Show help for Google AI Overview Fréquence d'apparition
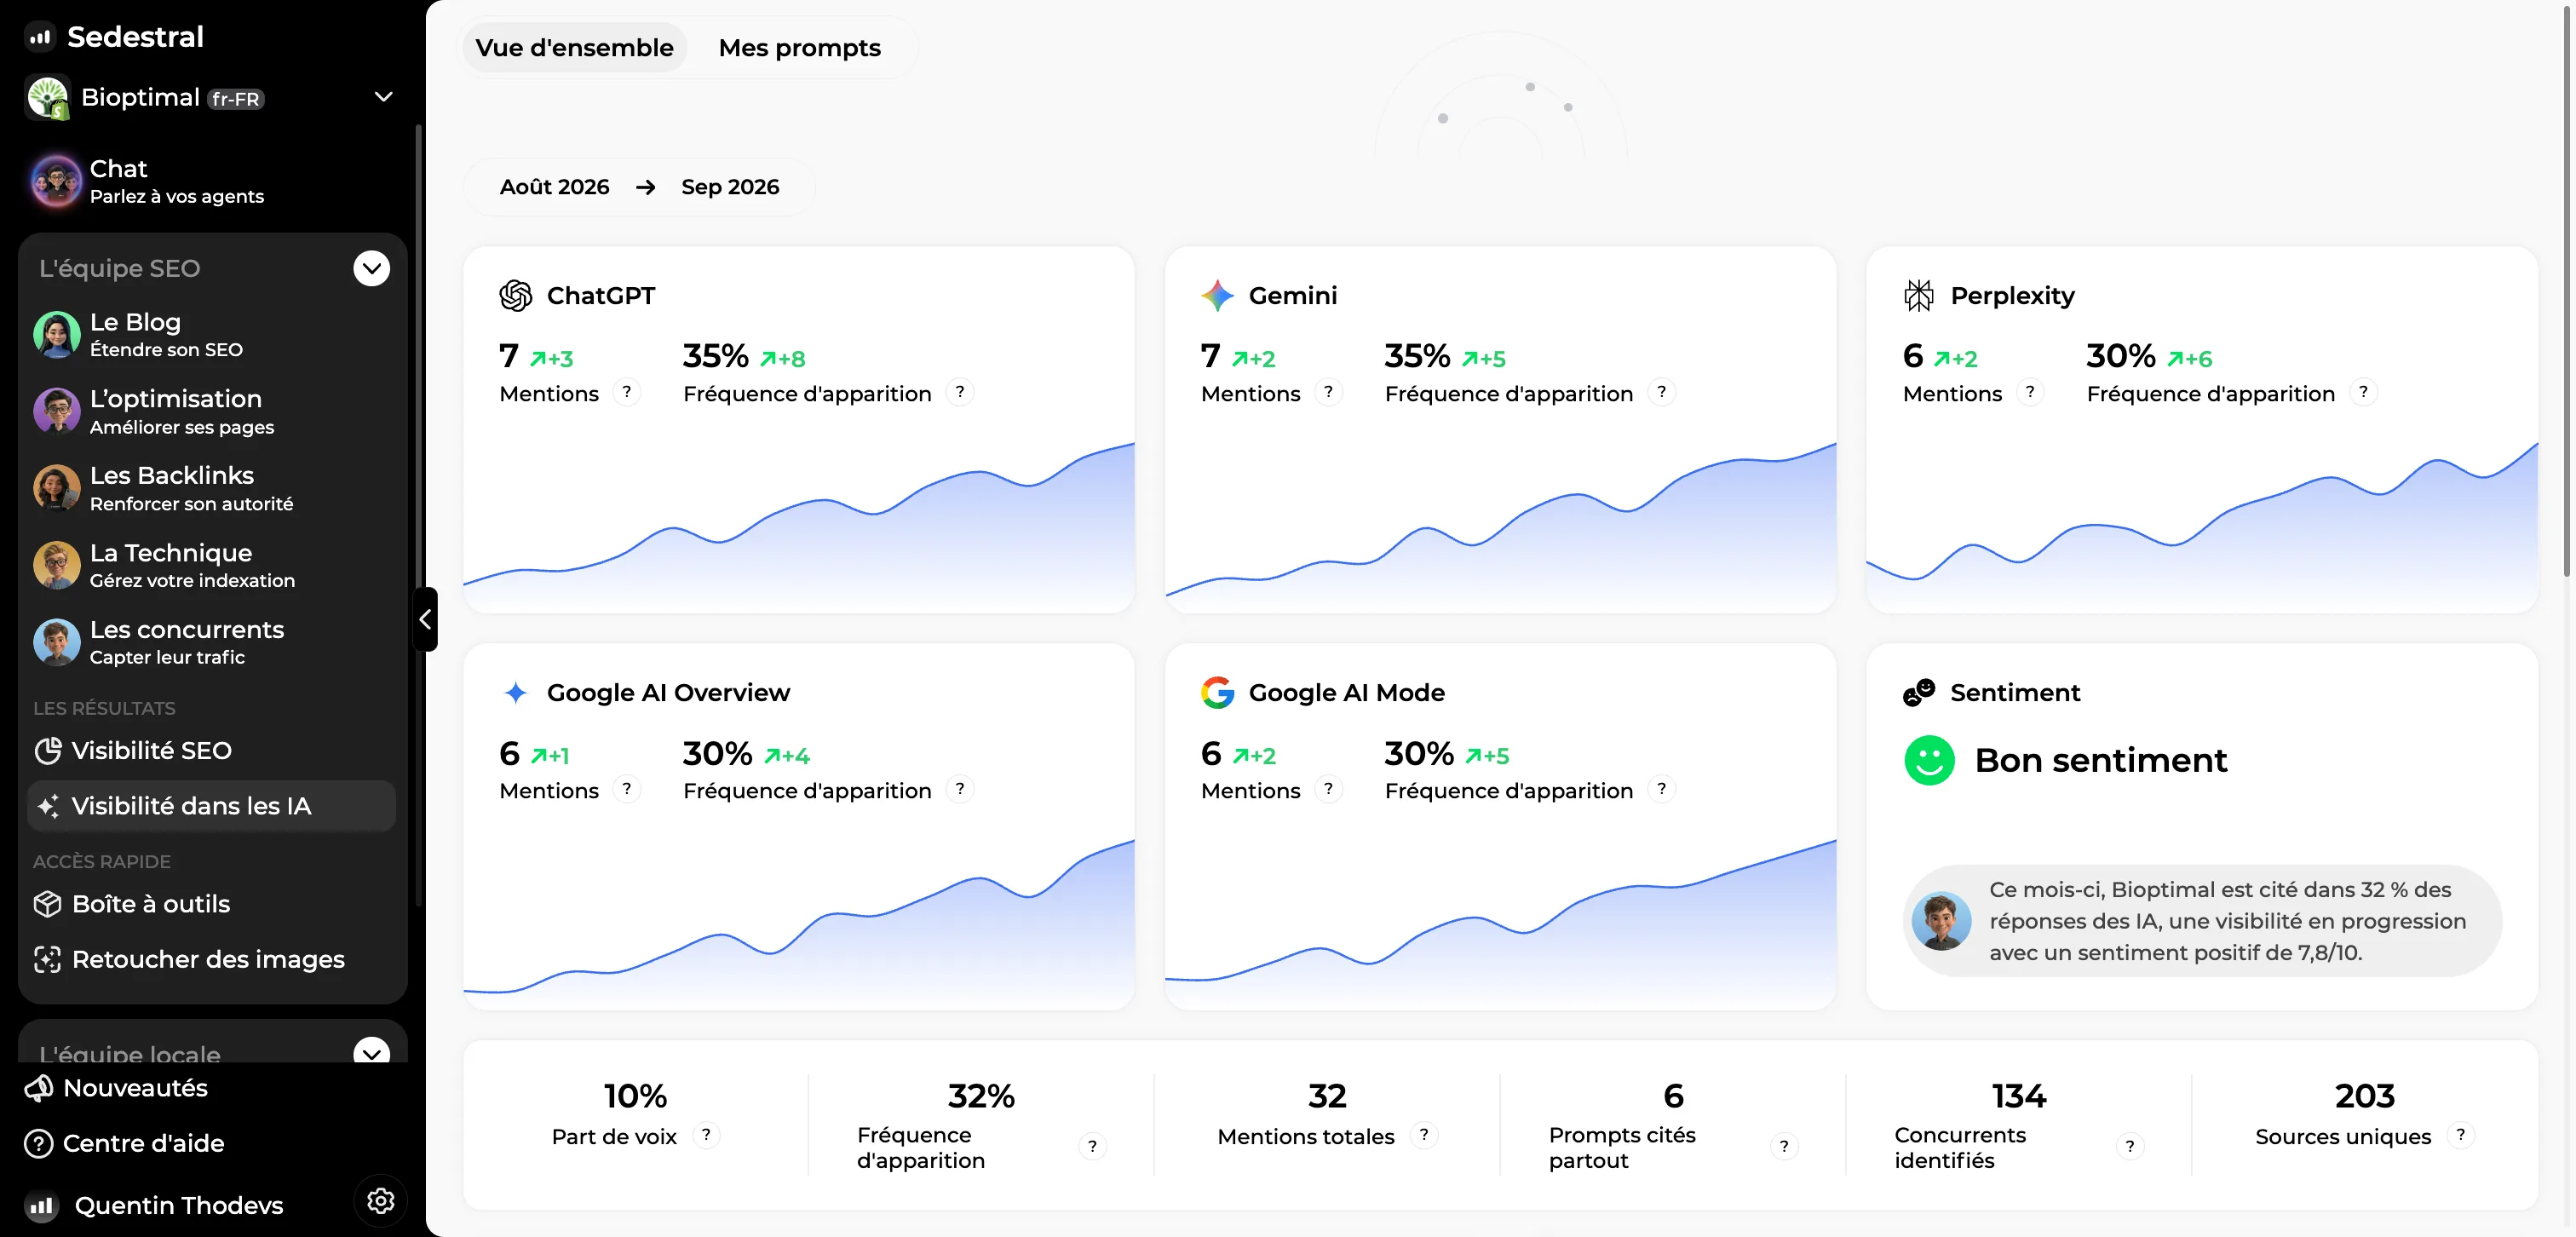The width and height of the screenshot is (2576, 1237). point(960,789)
